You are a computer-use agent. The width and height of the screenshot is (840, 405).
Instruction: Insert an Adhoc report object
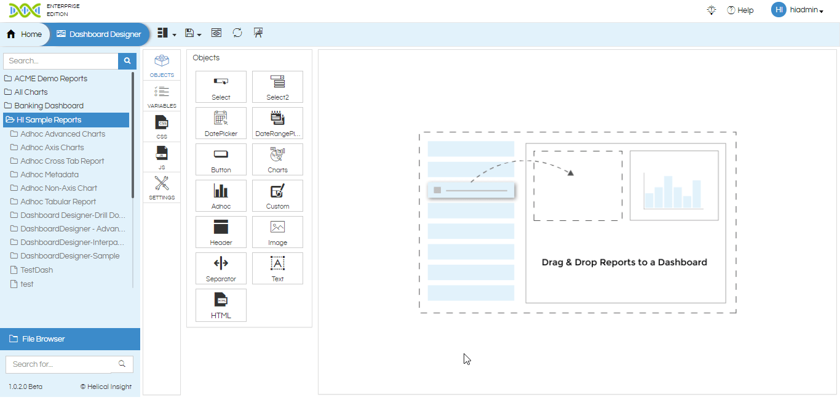(x=221, y=196)
